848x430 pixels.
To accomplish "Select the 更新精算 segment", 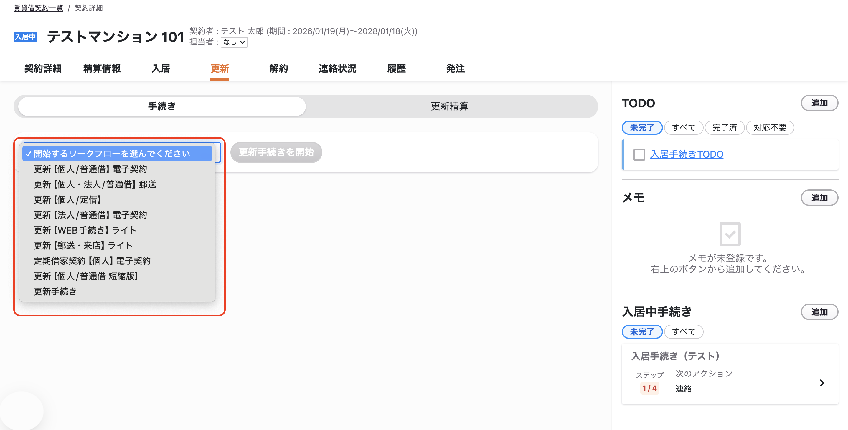I will 450,106.
